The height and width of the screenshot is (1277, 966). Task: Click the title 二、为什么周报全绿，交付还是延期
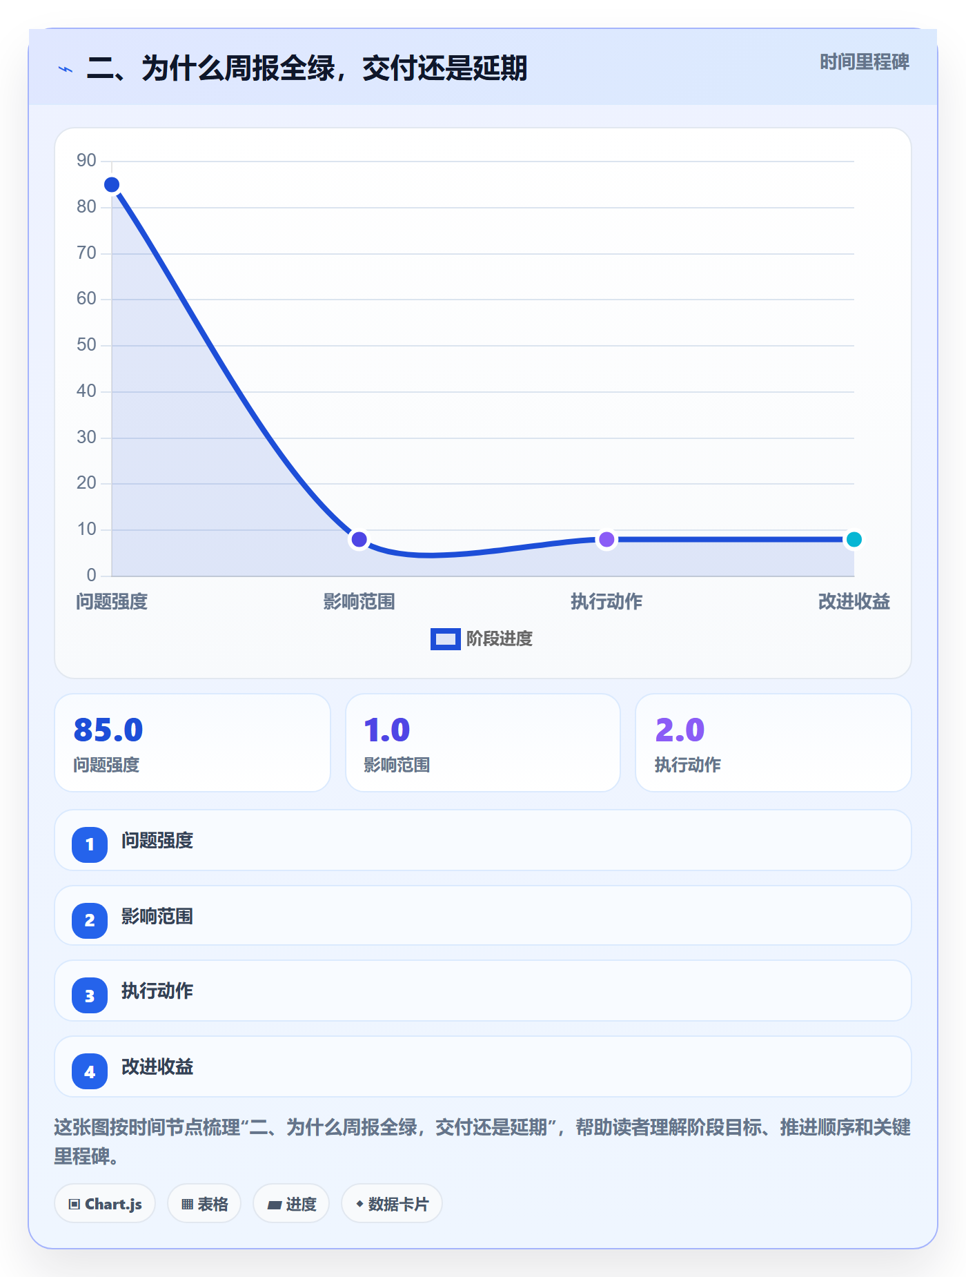point(307,68)
